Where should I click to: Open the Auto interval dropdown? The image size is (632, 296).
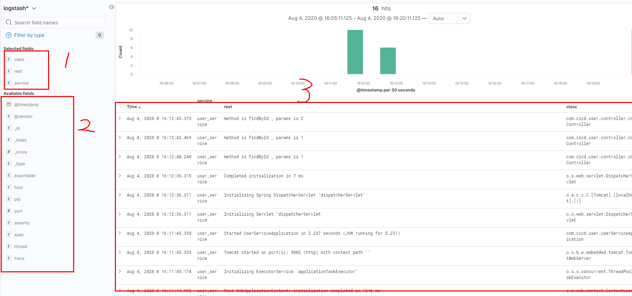click(449, 18)
